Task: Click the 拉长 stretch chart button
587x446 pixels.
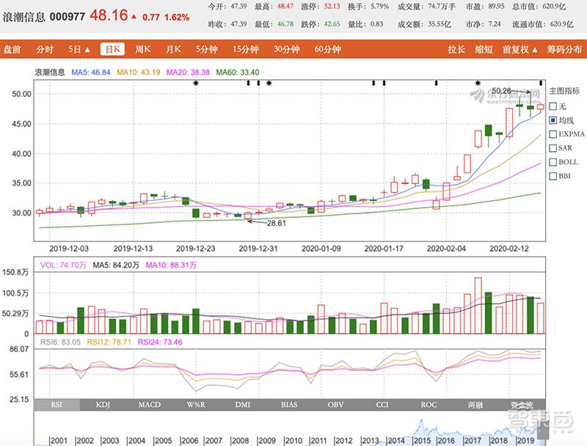Action: 456,50
